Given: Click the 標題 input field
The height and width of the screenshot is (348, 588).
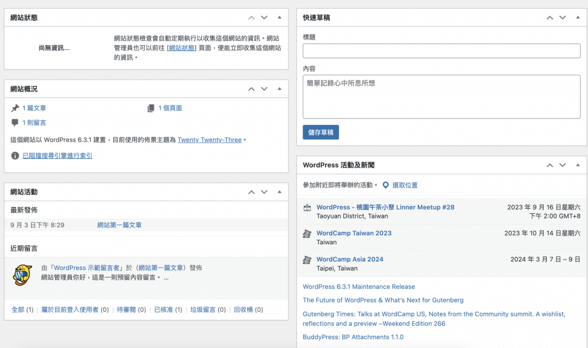Looking at the screenshot, I should point(442,51).
